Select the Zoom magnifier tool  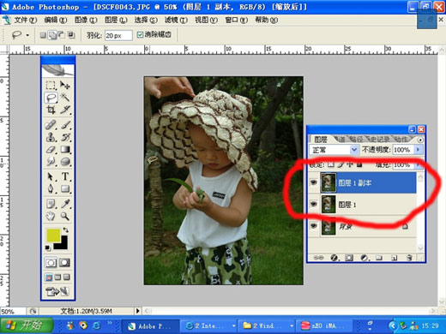[x=65, y=216]
